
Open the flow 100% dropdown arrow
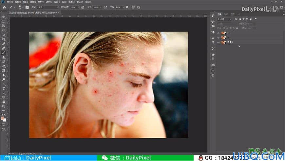[x=100, y=8]
